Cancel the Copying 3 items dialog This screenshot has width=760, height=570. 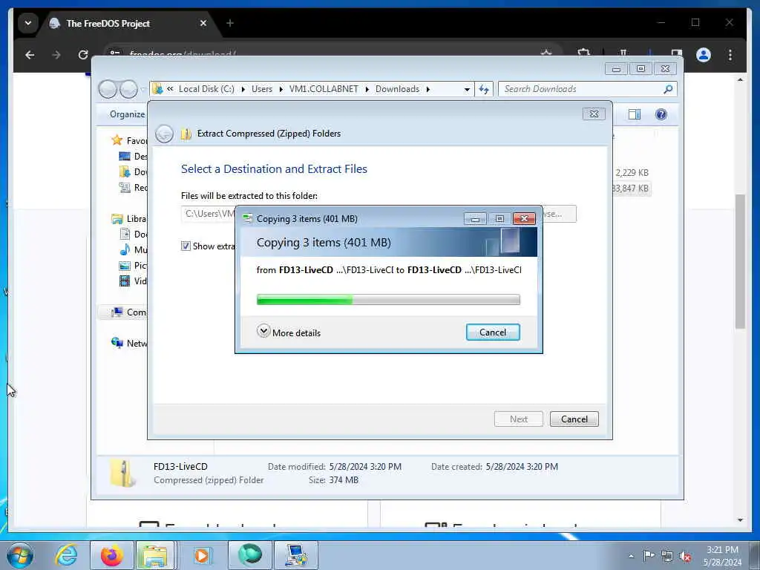coord(493,332)
